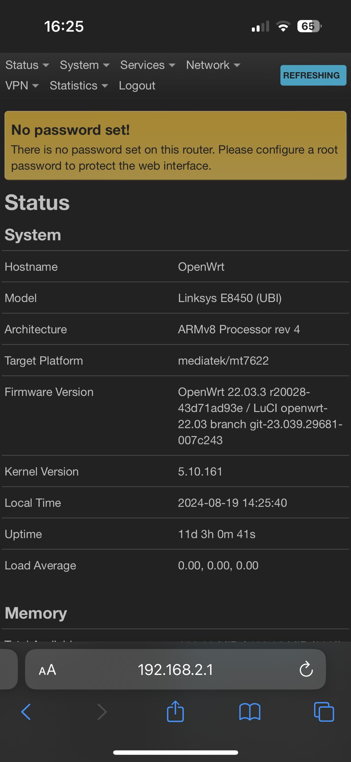Viewport: 351px width, 762px height.
Task: Select the Load Average label
Action: pyautogui.click(x=40, y=565)
